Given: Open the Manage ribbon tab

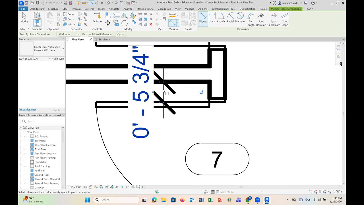Looking at the screenshot, I should click(x=189, y=9).
